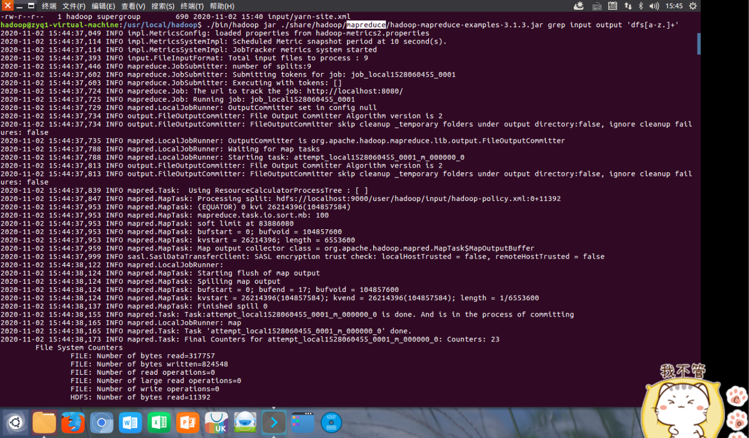Open the DVD disc icon in dock
Screen dimensions: 749x438
click(332, 423)
